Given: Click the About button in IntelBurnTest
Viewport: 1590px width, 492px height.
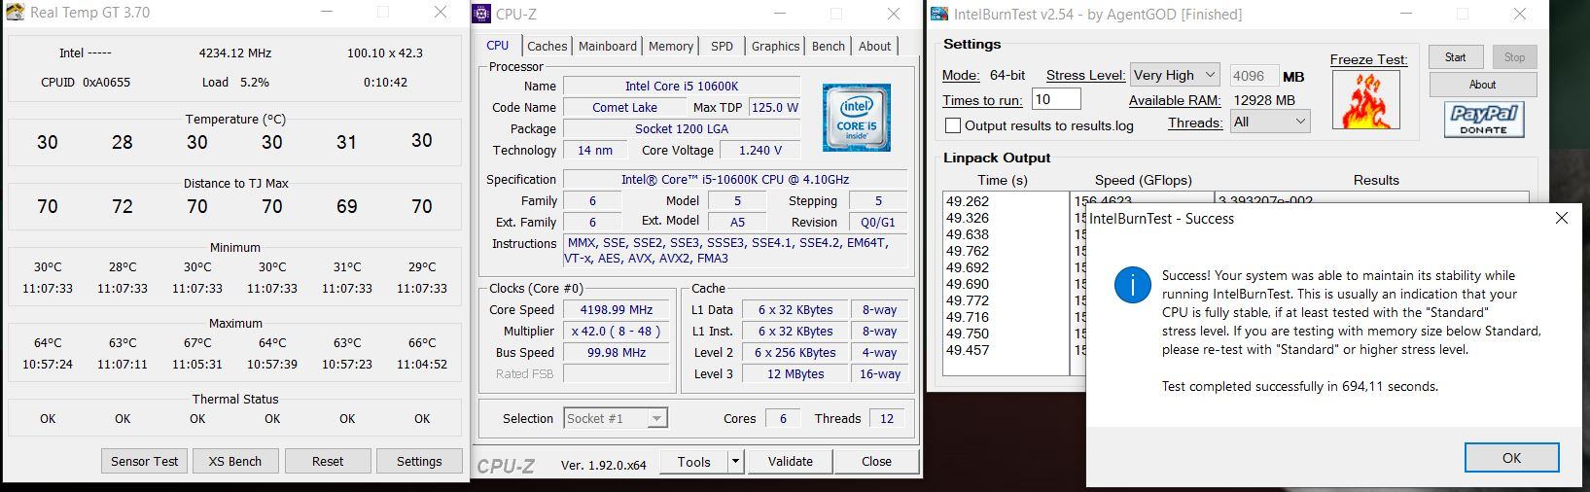Looking at the screenshot, I should point(1482,85).
